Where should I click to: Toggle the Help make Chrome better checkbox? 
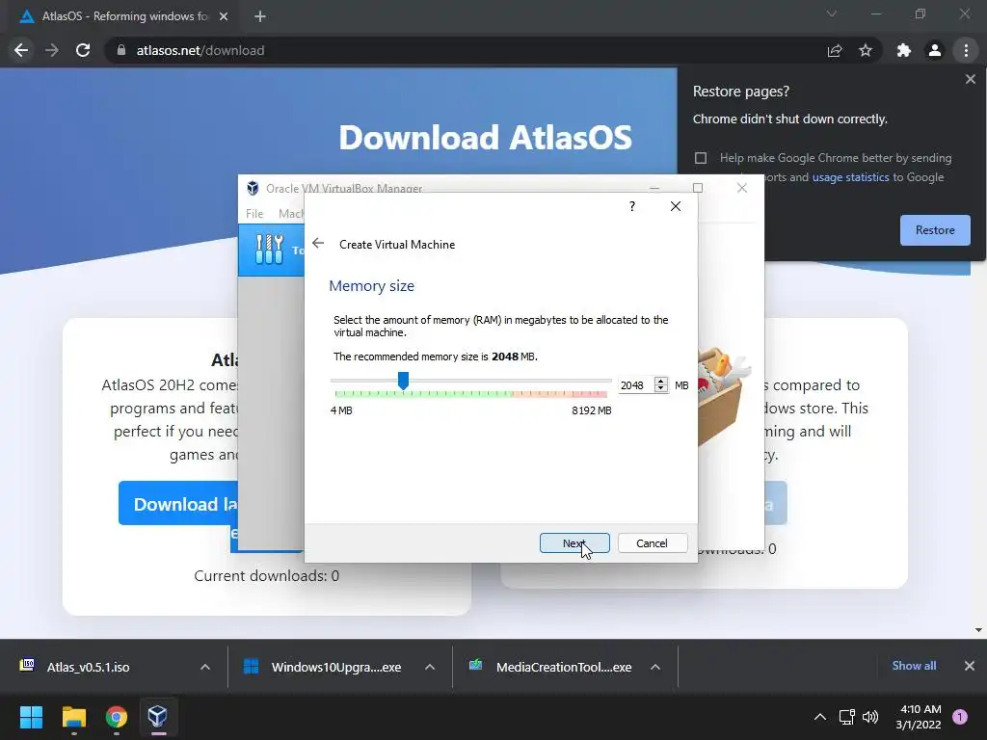701,158
